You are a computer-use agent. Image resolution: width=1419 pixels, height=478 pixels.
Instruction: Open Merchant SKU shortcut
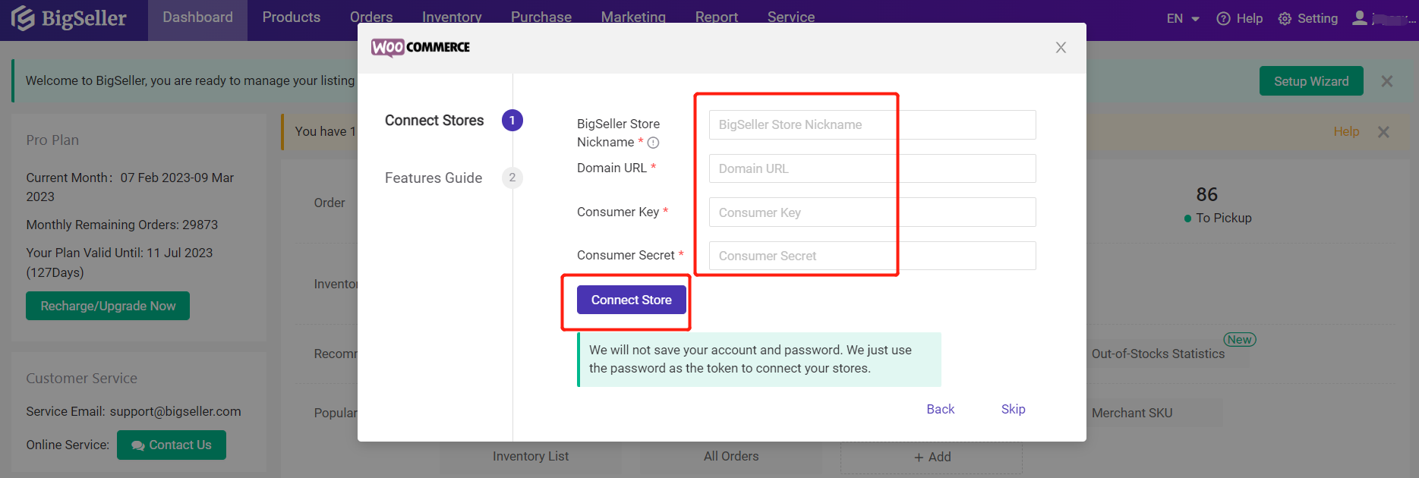[x=1132, y=413]
